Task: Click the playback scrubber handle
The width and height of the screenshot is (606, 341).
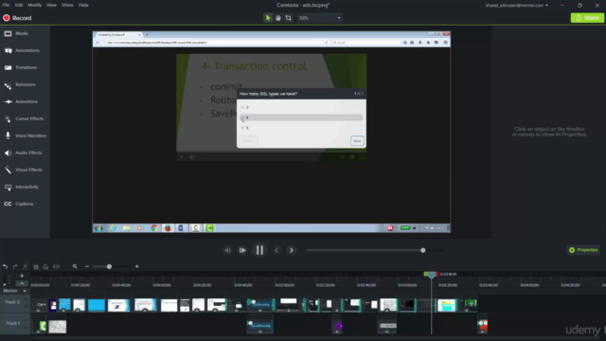Action: 423,250
